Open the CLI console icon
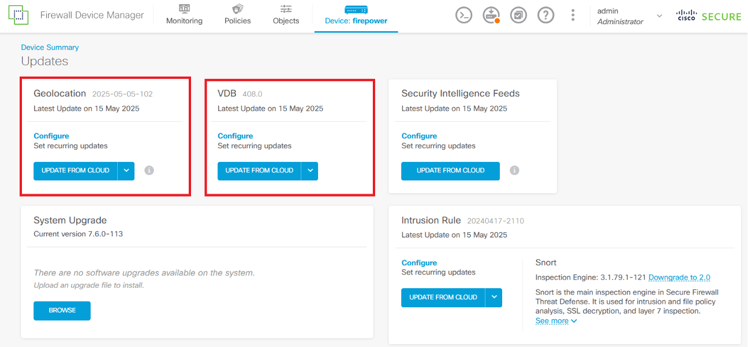The image size is (748, 347). [464, 16]
